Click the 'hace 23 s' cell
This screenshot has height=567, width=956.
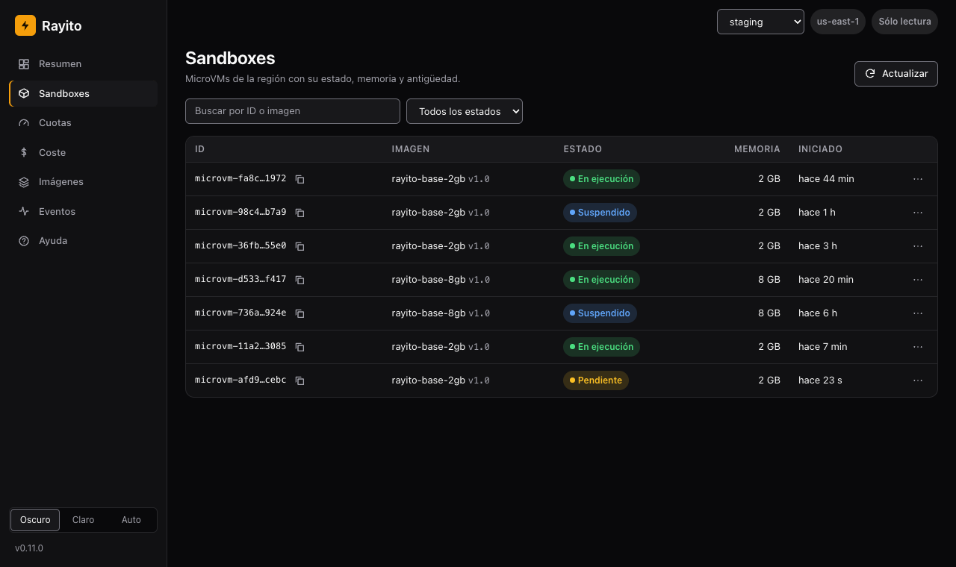pyautogui.click(x=820, y=380)
